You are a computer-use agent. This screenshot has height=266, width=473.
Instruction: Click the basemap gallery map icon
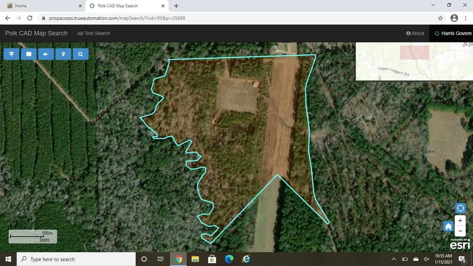29,54
